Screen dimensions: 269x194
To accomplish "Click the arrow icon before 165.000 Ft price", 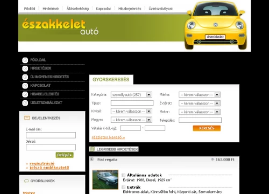I will point(213,160).
